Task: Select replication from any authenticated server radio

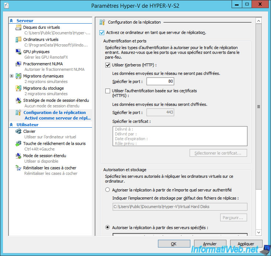Action: (108, 190)
